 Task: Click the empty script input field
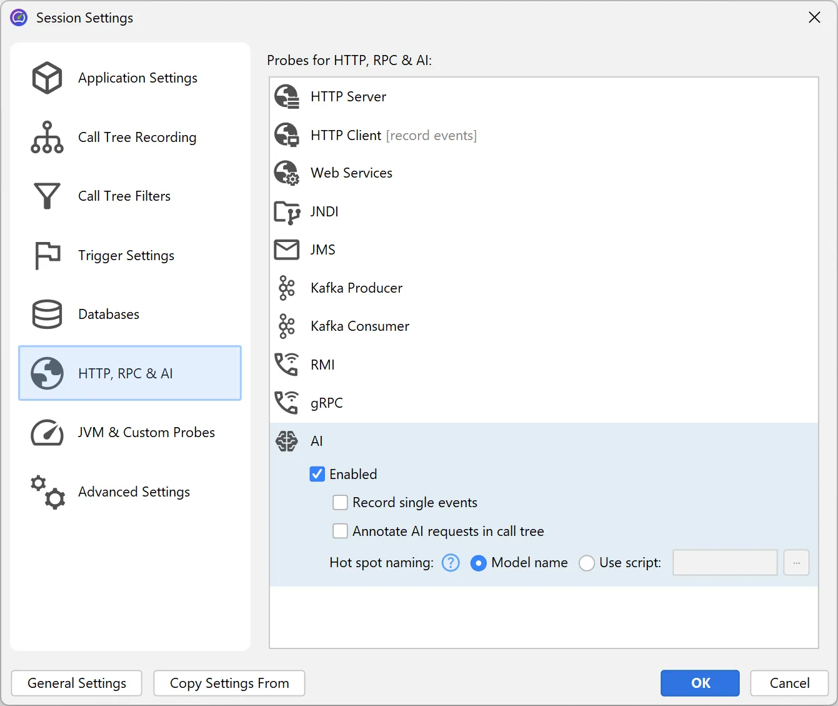[x=724, y=563]
